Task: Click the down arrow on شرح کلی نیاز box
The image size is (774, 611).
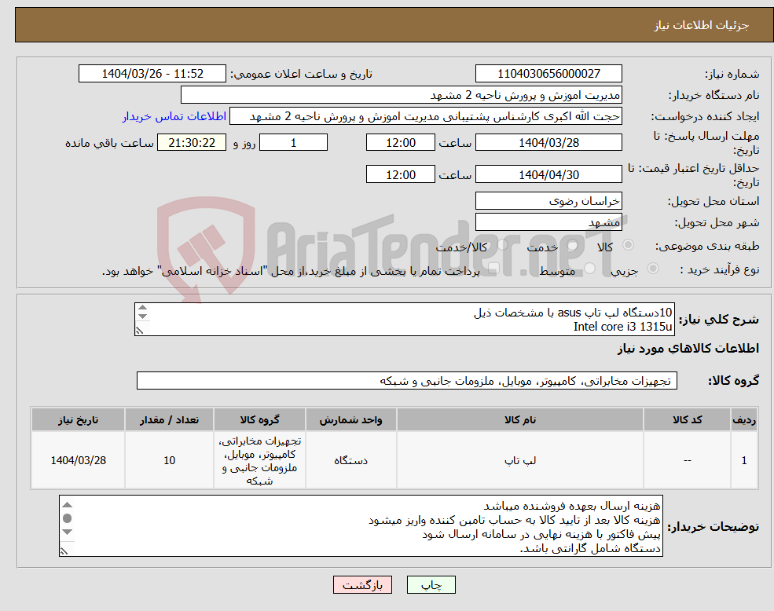Action: [142, 316]
